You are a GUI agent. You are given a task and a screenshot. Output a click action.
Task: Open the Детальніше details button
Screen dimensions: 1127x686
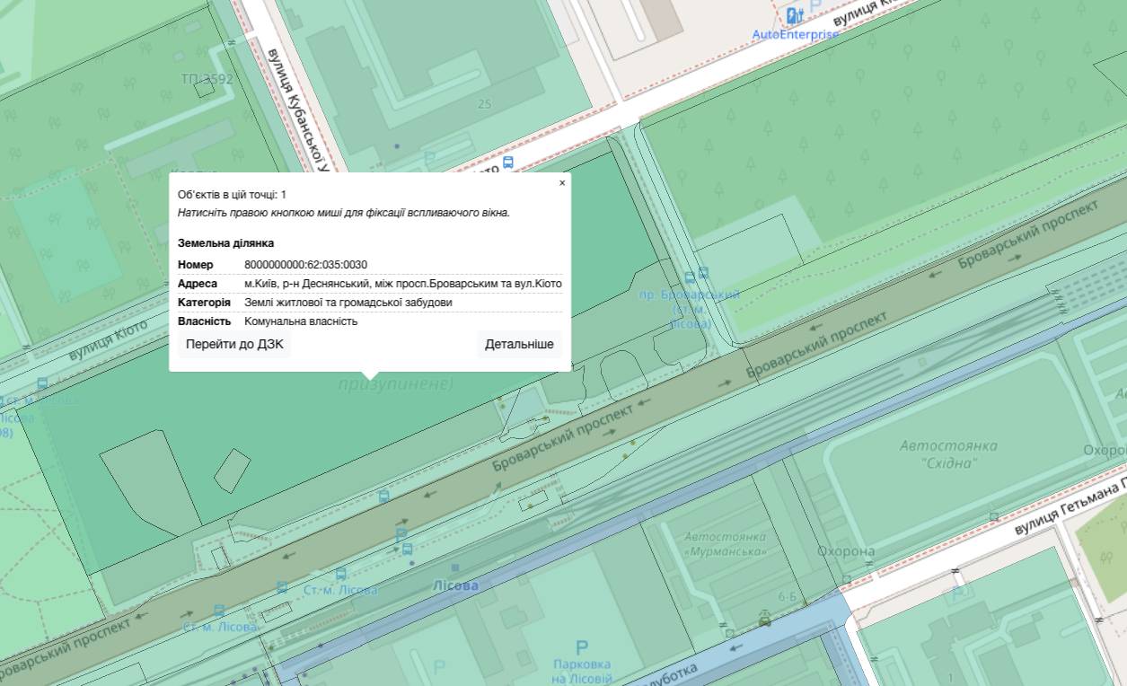point(519,344)
